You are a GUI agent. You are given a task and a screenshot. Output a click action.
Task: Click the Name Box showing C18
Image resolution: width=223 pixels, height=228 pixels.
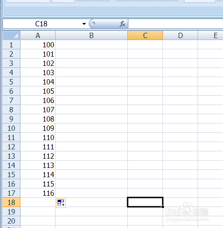41,24
